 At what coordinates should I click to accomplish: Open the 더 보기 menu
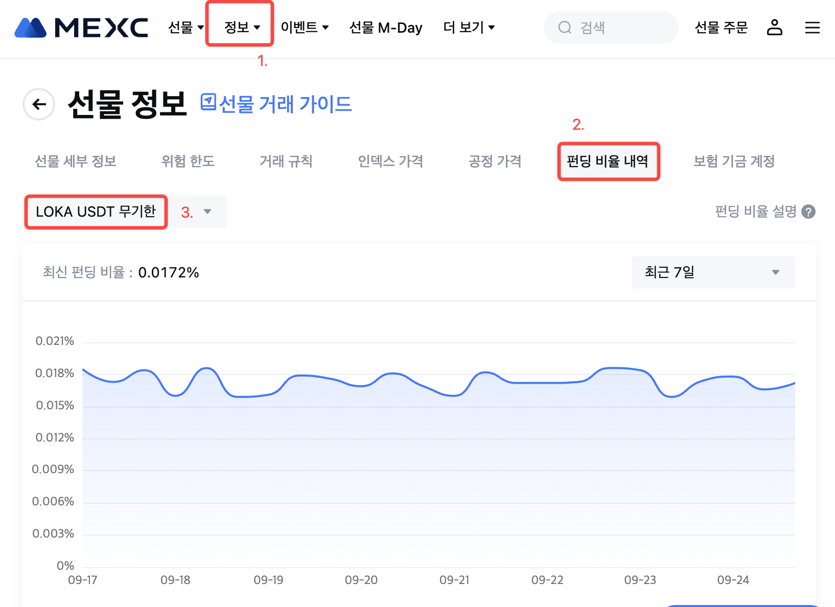pos(469,28)
